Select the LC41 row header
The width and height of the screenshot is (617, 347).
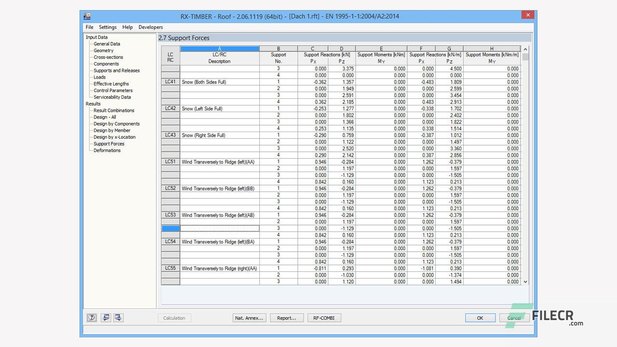point(170,82)
